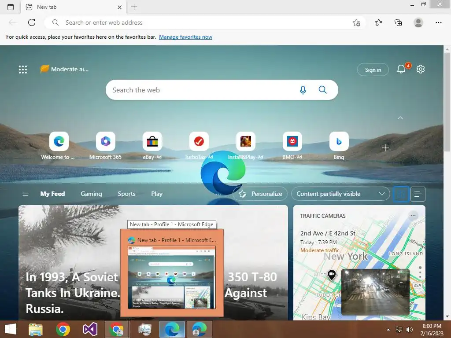View the Moderate air quality weather widget
The image size is (451, 338).
[x=64, y=69]
